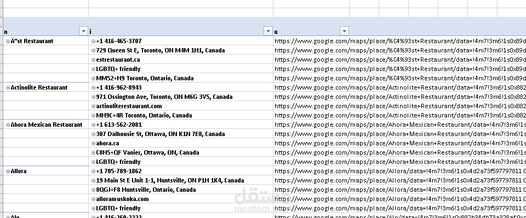
Task: Select the cell with phone +1 416-962-8943
Action: click(x=181, y=87)
